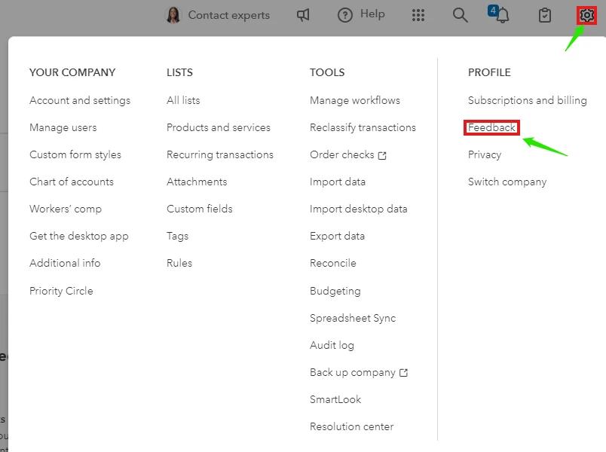Image resolution: width=606 pixels, height=452 pixels.
Task: Open Feedback under Profile
Action: click(x=491, y=127)
